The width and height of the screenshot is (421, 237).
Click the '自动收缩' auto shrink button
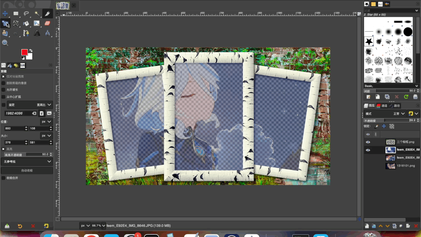[x=27, y=170]
